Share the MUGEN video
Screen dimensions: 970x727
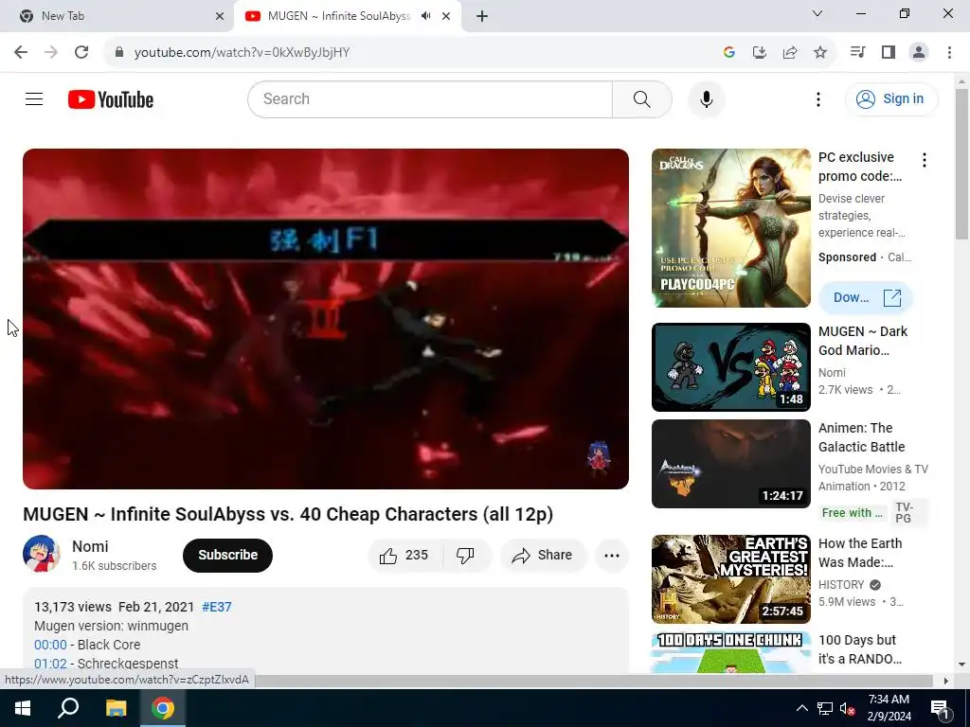(543, 555)
